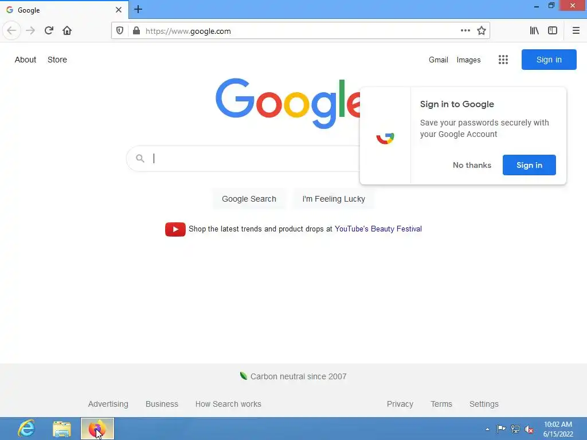
Task: Click the forward navigation arrow
Action: (x=30, y=30)
